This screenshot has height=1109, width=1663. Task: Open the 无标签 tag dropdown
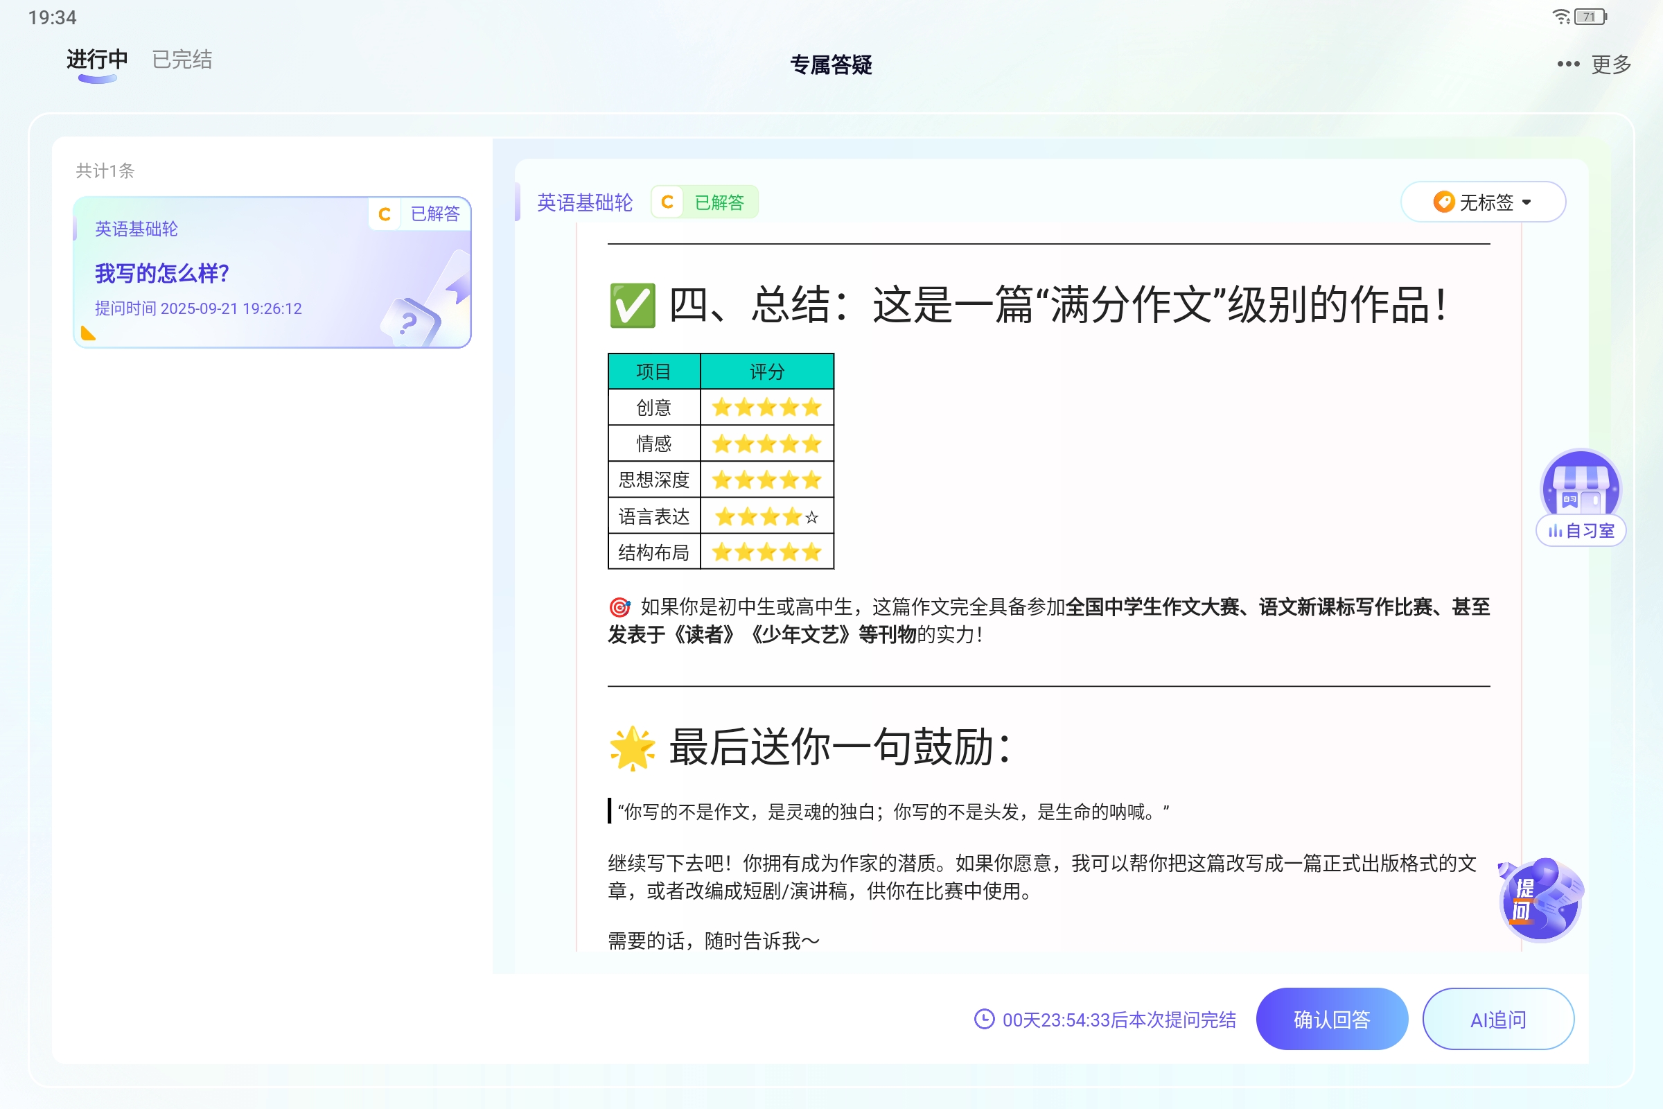[1483, 202]
